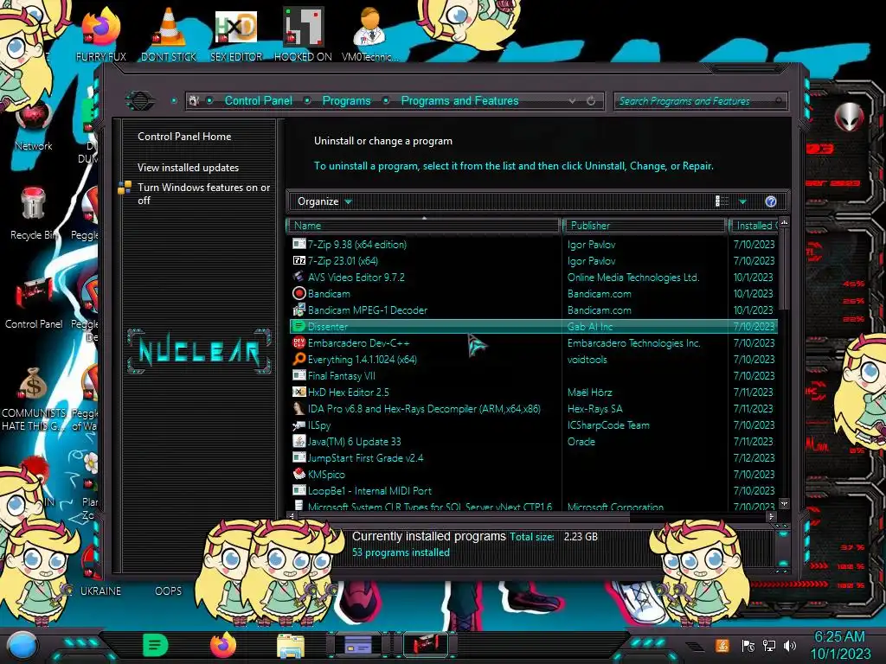Sort by the Publisher column header
Viewport: 886px width, 664px height.
(644, 226)
